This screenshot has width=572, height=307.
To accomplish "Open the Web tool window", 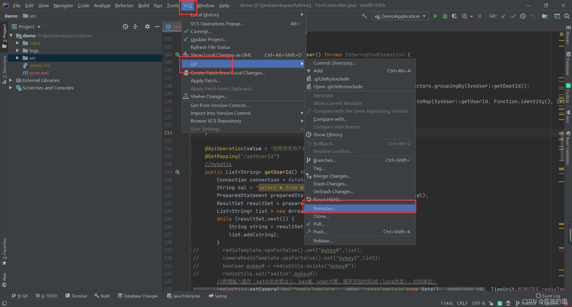I will pyautogui.click(x=4, y=280).
